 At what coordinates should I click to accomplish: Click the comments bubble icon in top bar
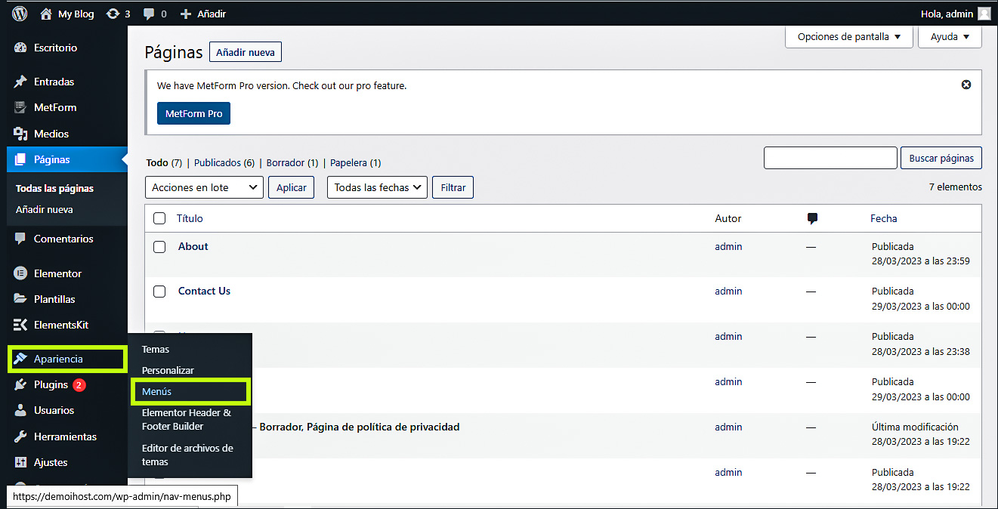tap(150, 14)
